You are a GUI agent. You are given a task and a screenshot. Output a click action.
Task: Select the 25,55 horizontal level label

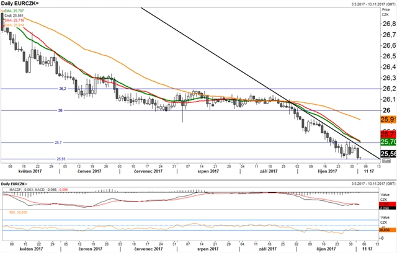pyautogui.click(x=61, y=159)
